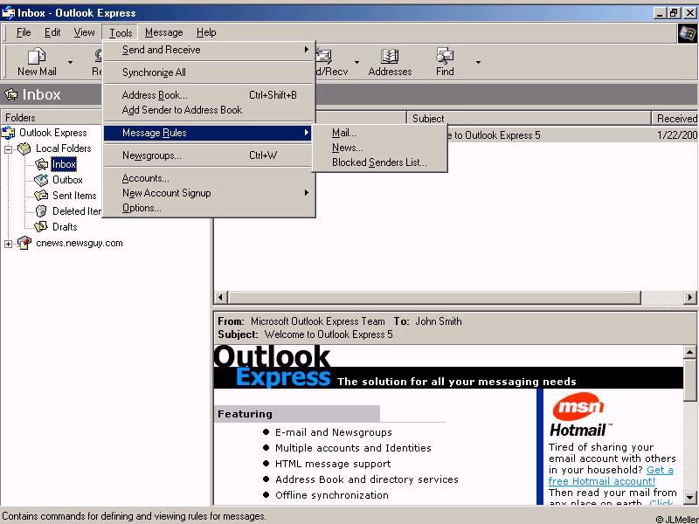Click Accounts... in the Tools menu

pyautogui.click(x=145, y=178)
